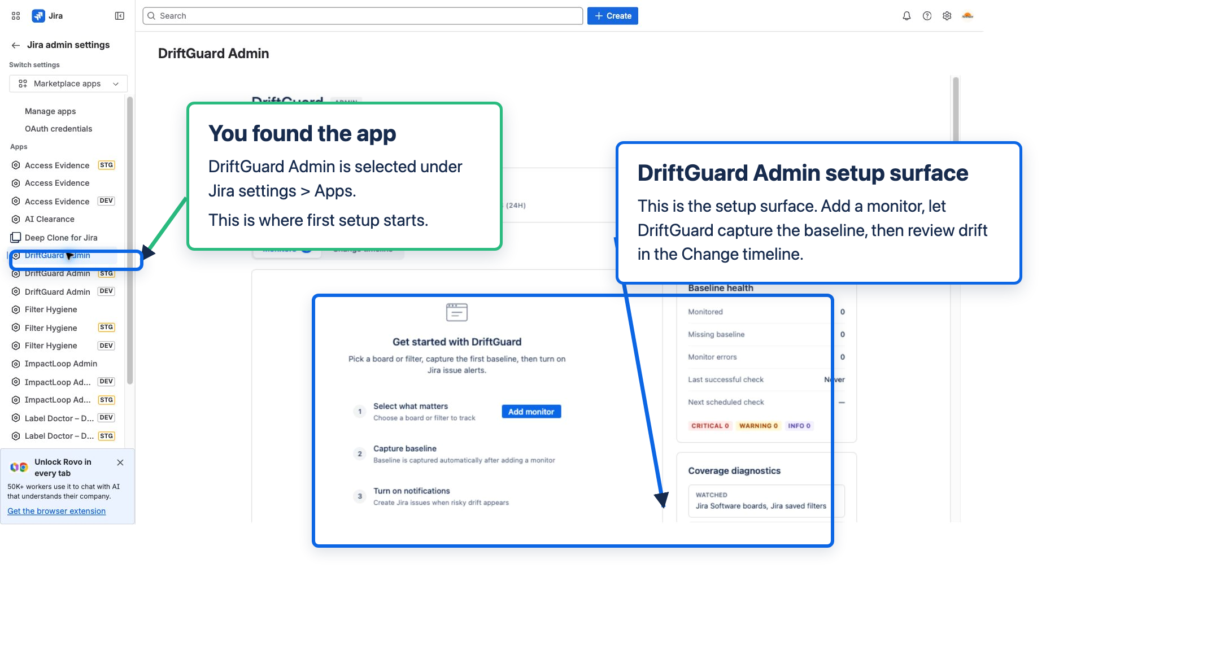Select the Access Evidence STG app
This screenshot has width=1229, height=655.
[63, 165]
